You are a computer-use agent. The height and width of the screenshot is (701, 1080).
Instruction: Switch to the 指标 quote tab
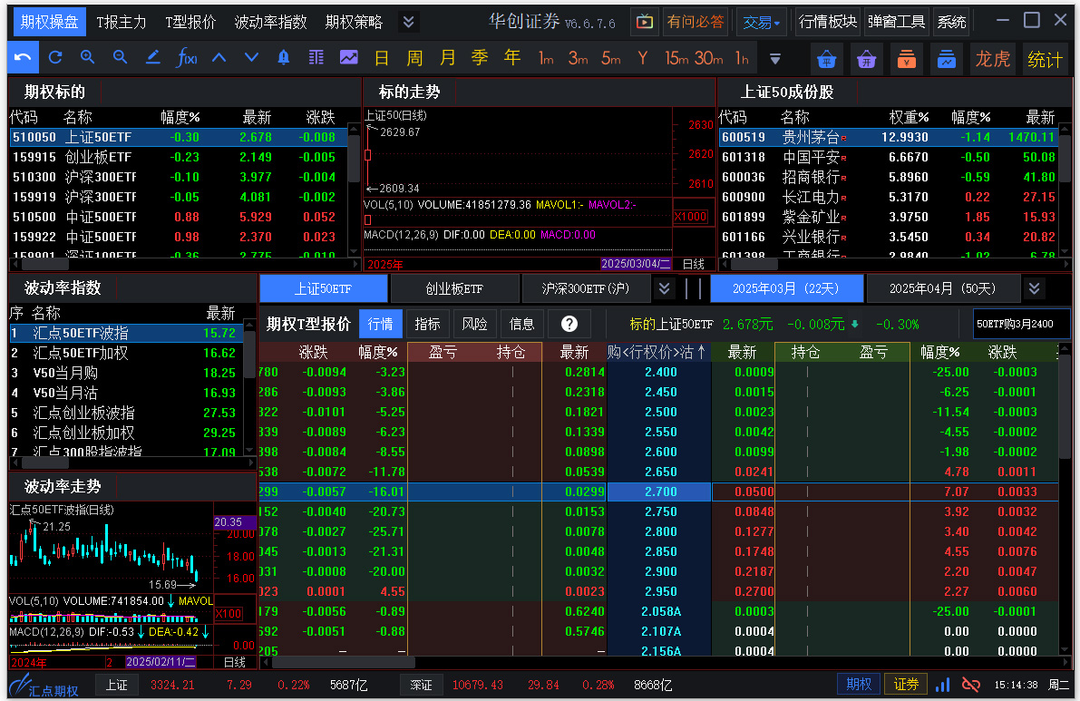click(x=428, y=324)
